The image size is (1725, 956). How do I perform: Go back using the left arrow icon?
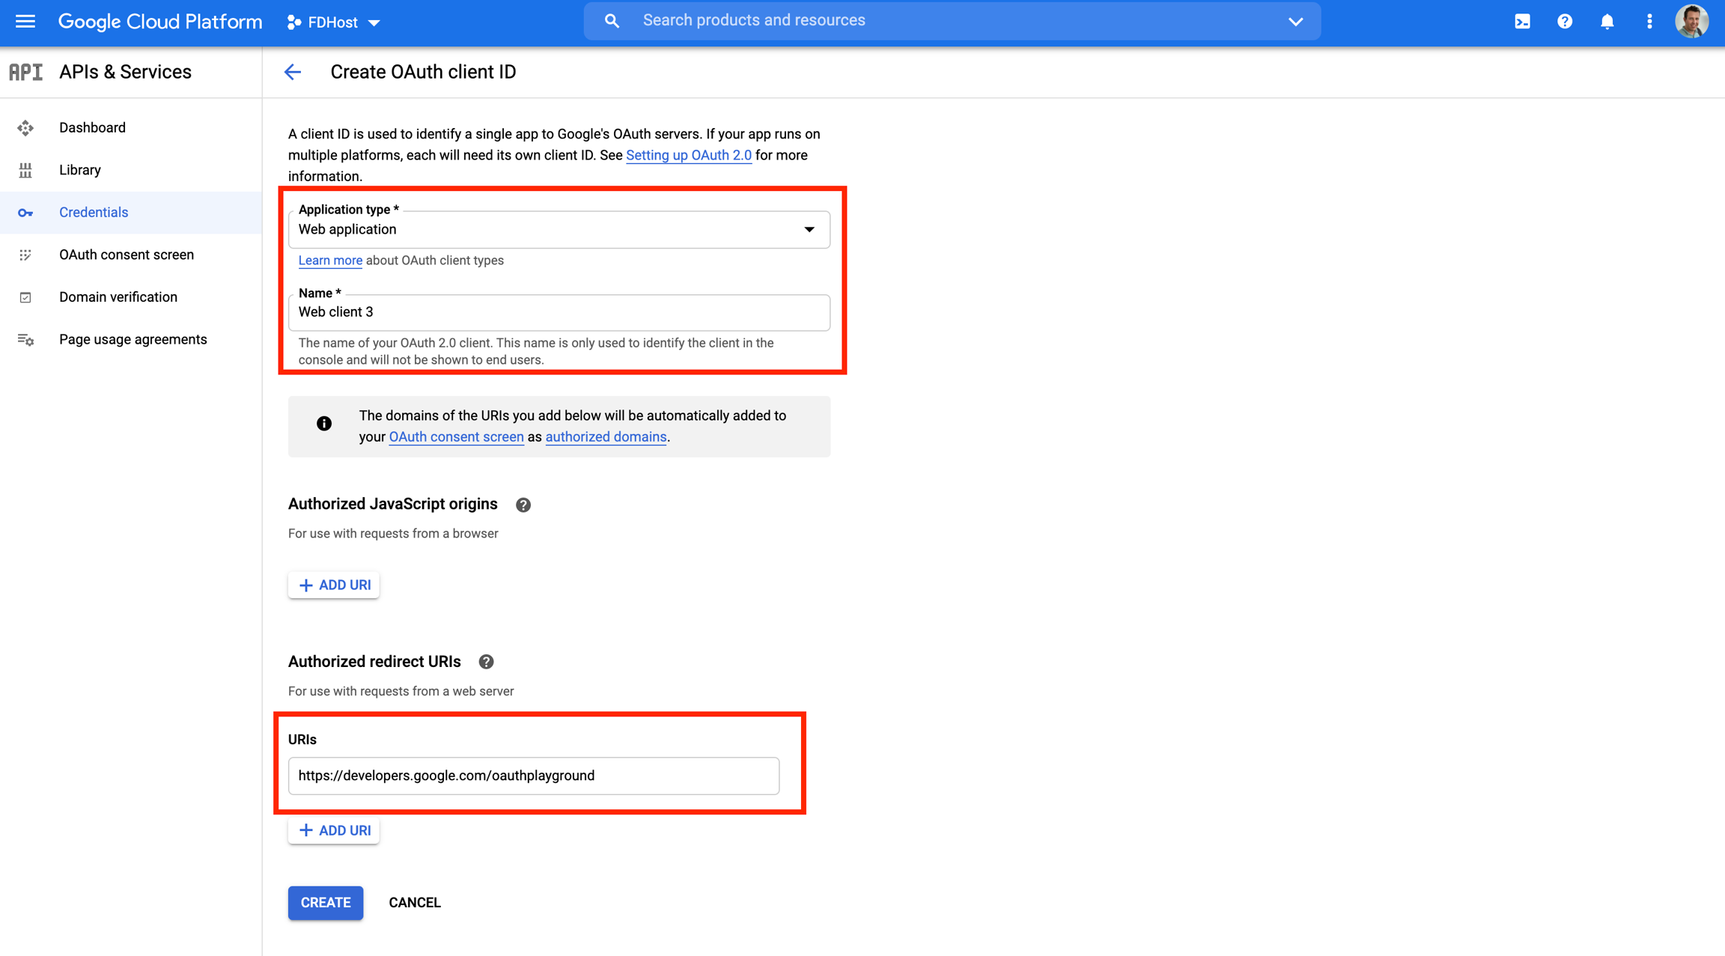coord(293,72)
